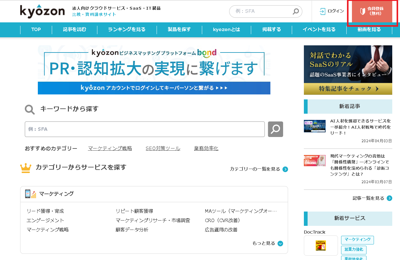Click the arrow icon next to カテゴリーの一覧を見る

[285, 169]
